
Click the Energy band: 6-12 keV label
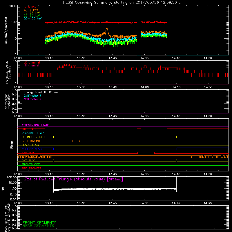[x=41, y=92]
